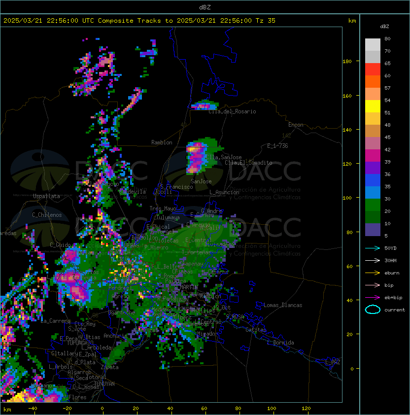This screenshot has height=415, width=410.
Task: Click the -40 km horizontal axis tick
Action: [33, 409]
